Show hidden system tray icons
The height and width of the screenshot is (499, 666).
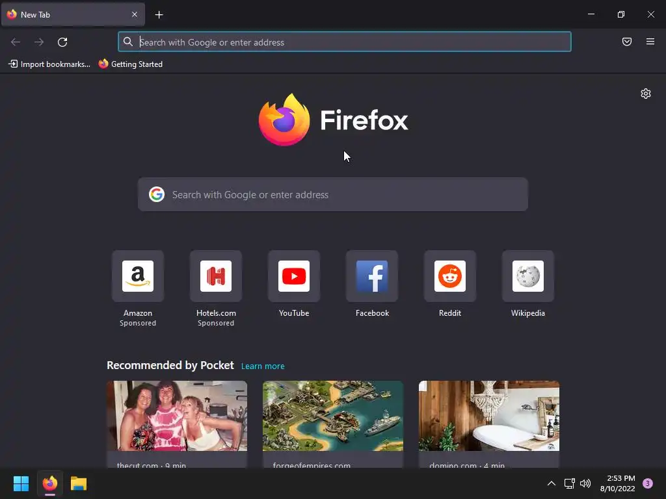click(552, 483)
